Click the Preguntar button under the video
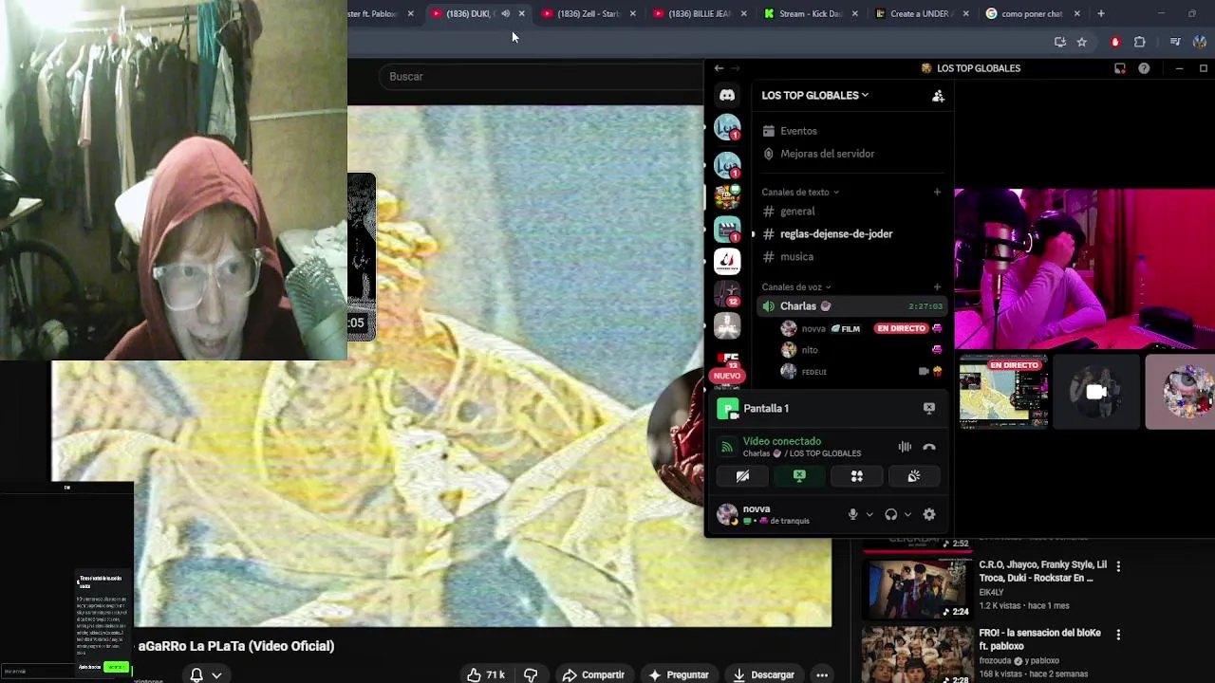This screenshot has height=683, width=1215. (x=679, y=674)
